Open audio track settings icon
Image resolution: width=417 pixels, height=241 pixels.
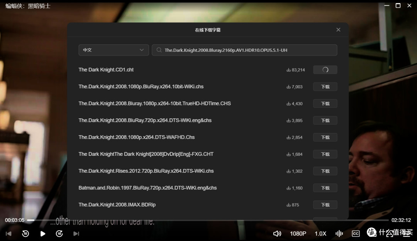pos(339,234)
